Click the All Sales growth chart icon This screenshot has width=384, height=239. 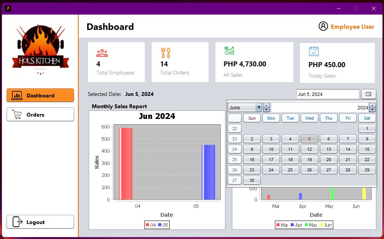coord(229,51)
